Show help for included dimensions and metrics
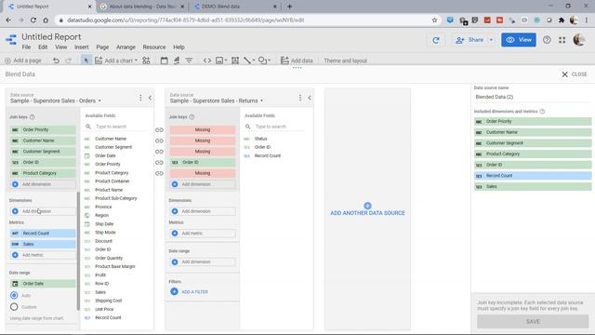The height and width of the screenshot is (335, 595). pos(542,112)
